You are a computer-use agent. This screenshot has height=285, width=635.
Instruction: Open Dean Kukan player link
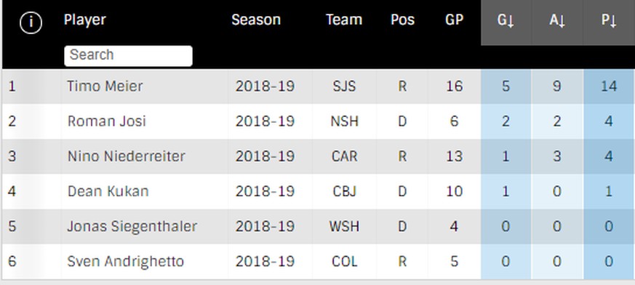point(108,191)
